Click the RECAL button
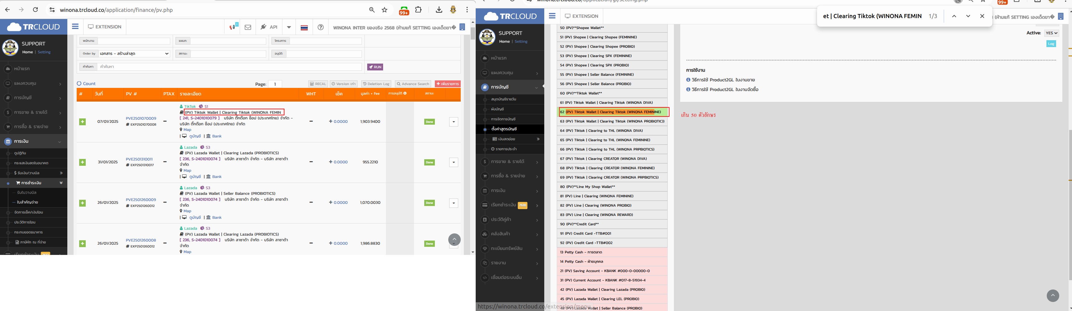The width and height of the screenshot is (1072, 311). pyautogui.click(x=318, y=84)
